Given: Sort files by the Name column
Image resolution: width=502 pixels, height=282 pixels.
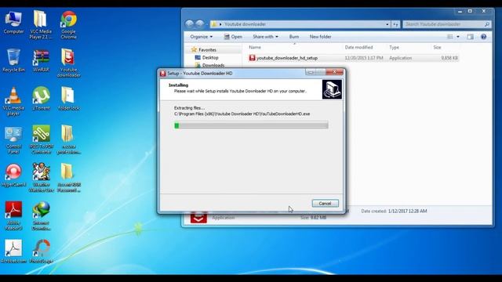Looking at the screenshot, I should coord(255,47).
